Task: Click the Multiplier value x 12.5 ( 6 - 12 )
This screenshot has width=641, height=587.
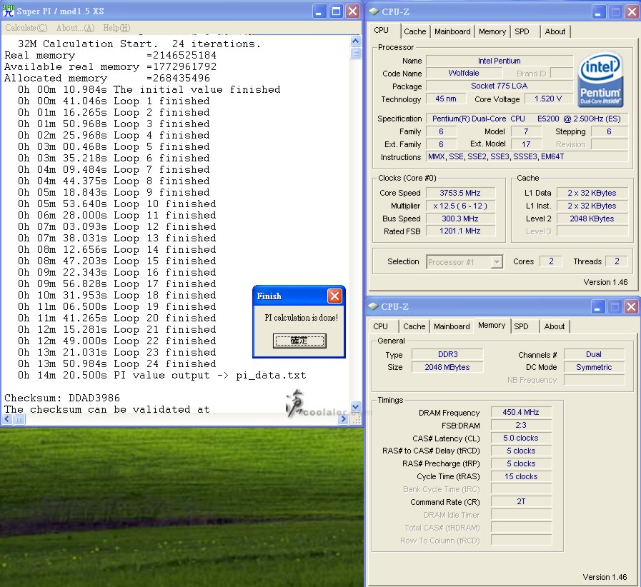Action: (x=460, y=206)
